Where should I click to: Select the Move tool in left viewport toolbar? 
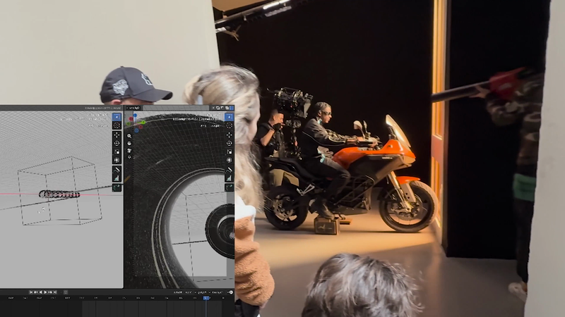[x=117, y=134]
